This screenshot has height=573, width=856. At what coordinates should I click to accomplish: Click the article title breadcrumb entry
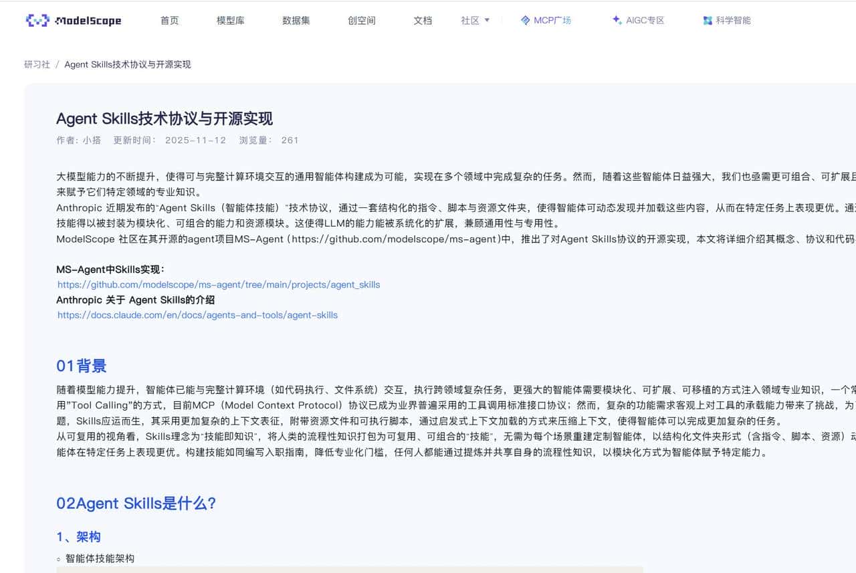127,64
